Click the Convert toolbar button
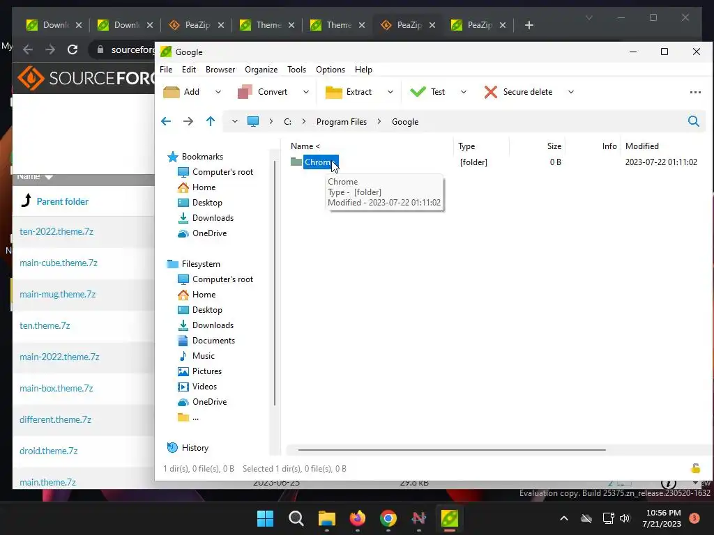Viewport: 714px width, 535px height. (263, 92)
